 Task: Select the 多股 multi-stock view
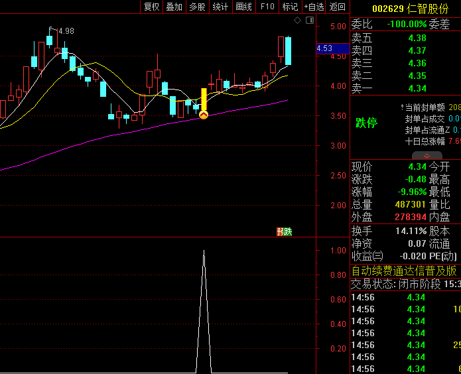click(x=197, y=7)
